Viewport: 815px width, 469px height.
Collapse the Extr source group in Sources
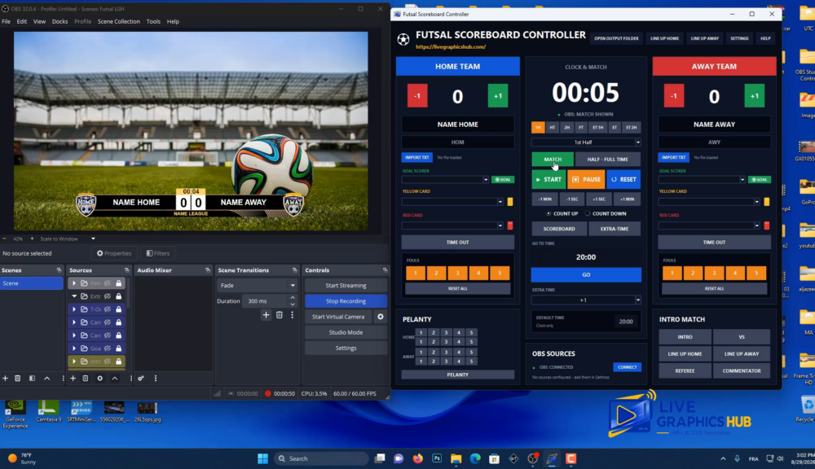74,296
